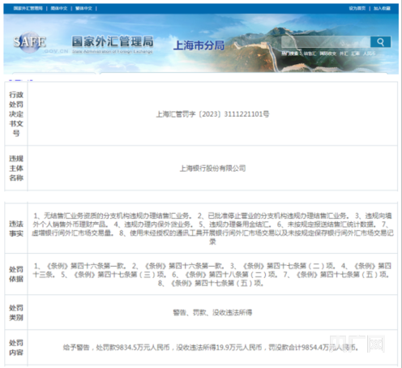The width and height of the screenshot is (402, 368).
Task: Click the 警告、罚款、没收违法所得 cell
Action: [x=212, y=312]
